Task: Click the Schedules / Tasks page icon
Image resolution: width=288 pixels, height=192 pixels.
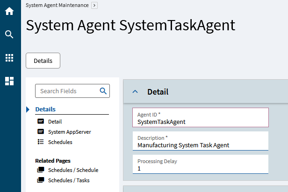Action: 41,180
